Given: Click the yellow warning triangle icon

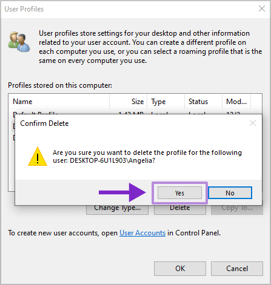Looking at the screenshot, I should click(38, 157).
